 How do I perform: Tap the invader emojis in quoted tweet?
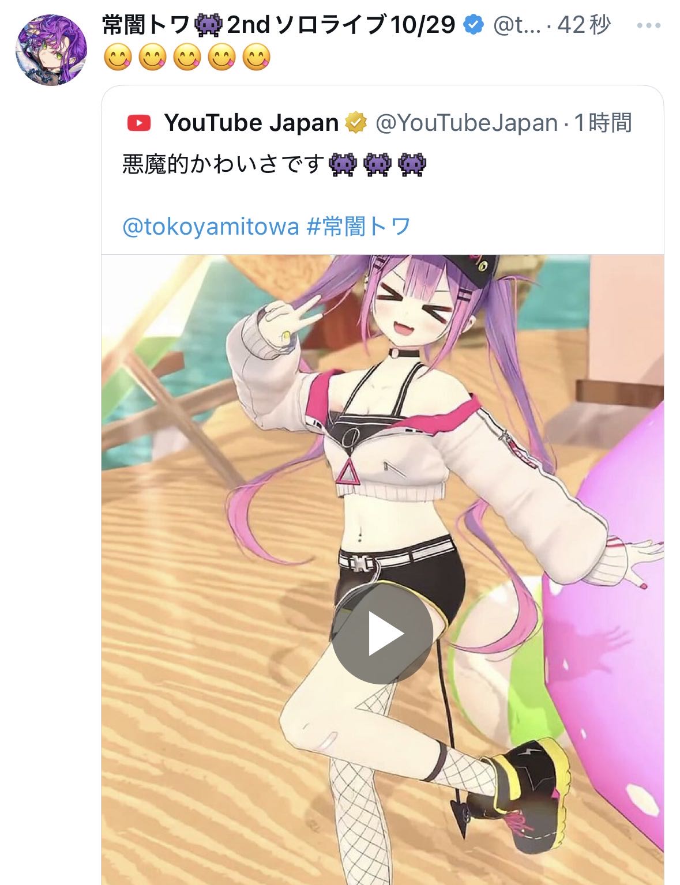click(x=377, y=164)
